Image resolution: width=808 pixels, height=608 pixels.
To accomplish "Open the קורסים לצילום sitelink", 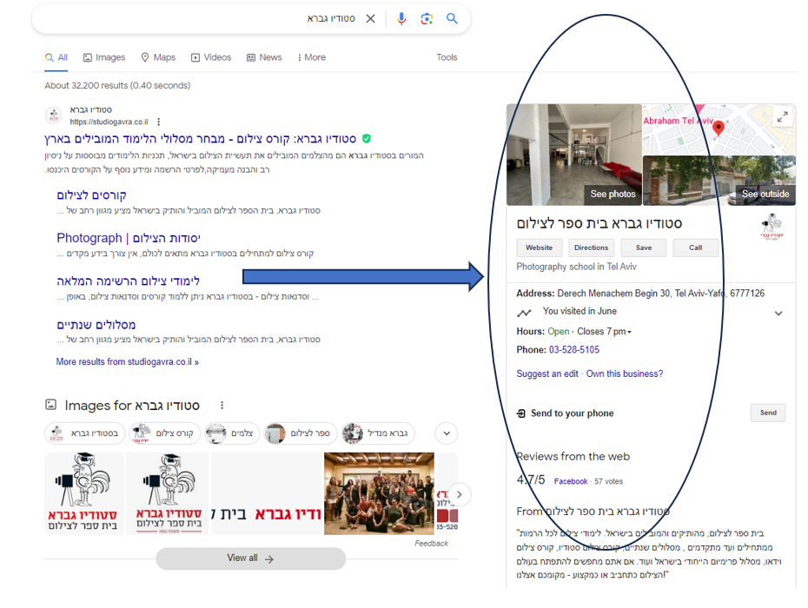I will tap(92, 195).
